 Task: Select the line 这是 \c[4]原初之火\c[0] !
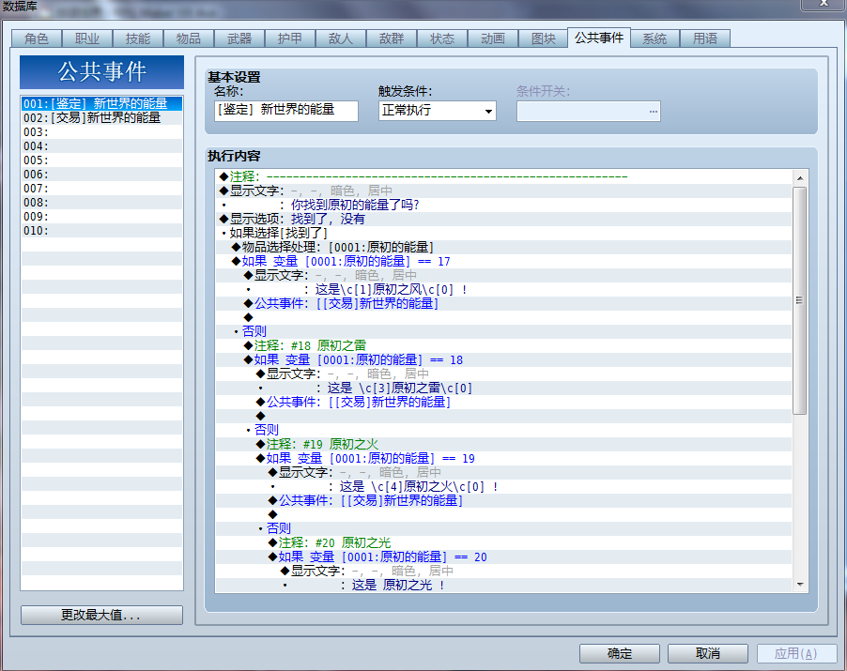click(x=503, y=486)
